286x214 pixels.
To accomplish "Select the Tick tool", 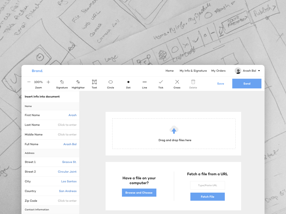I will [x=161, y=84].
